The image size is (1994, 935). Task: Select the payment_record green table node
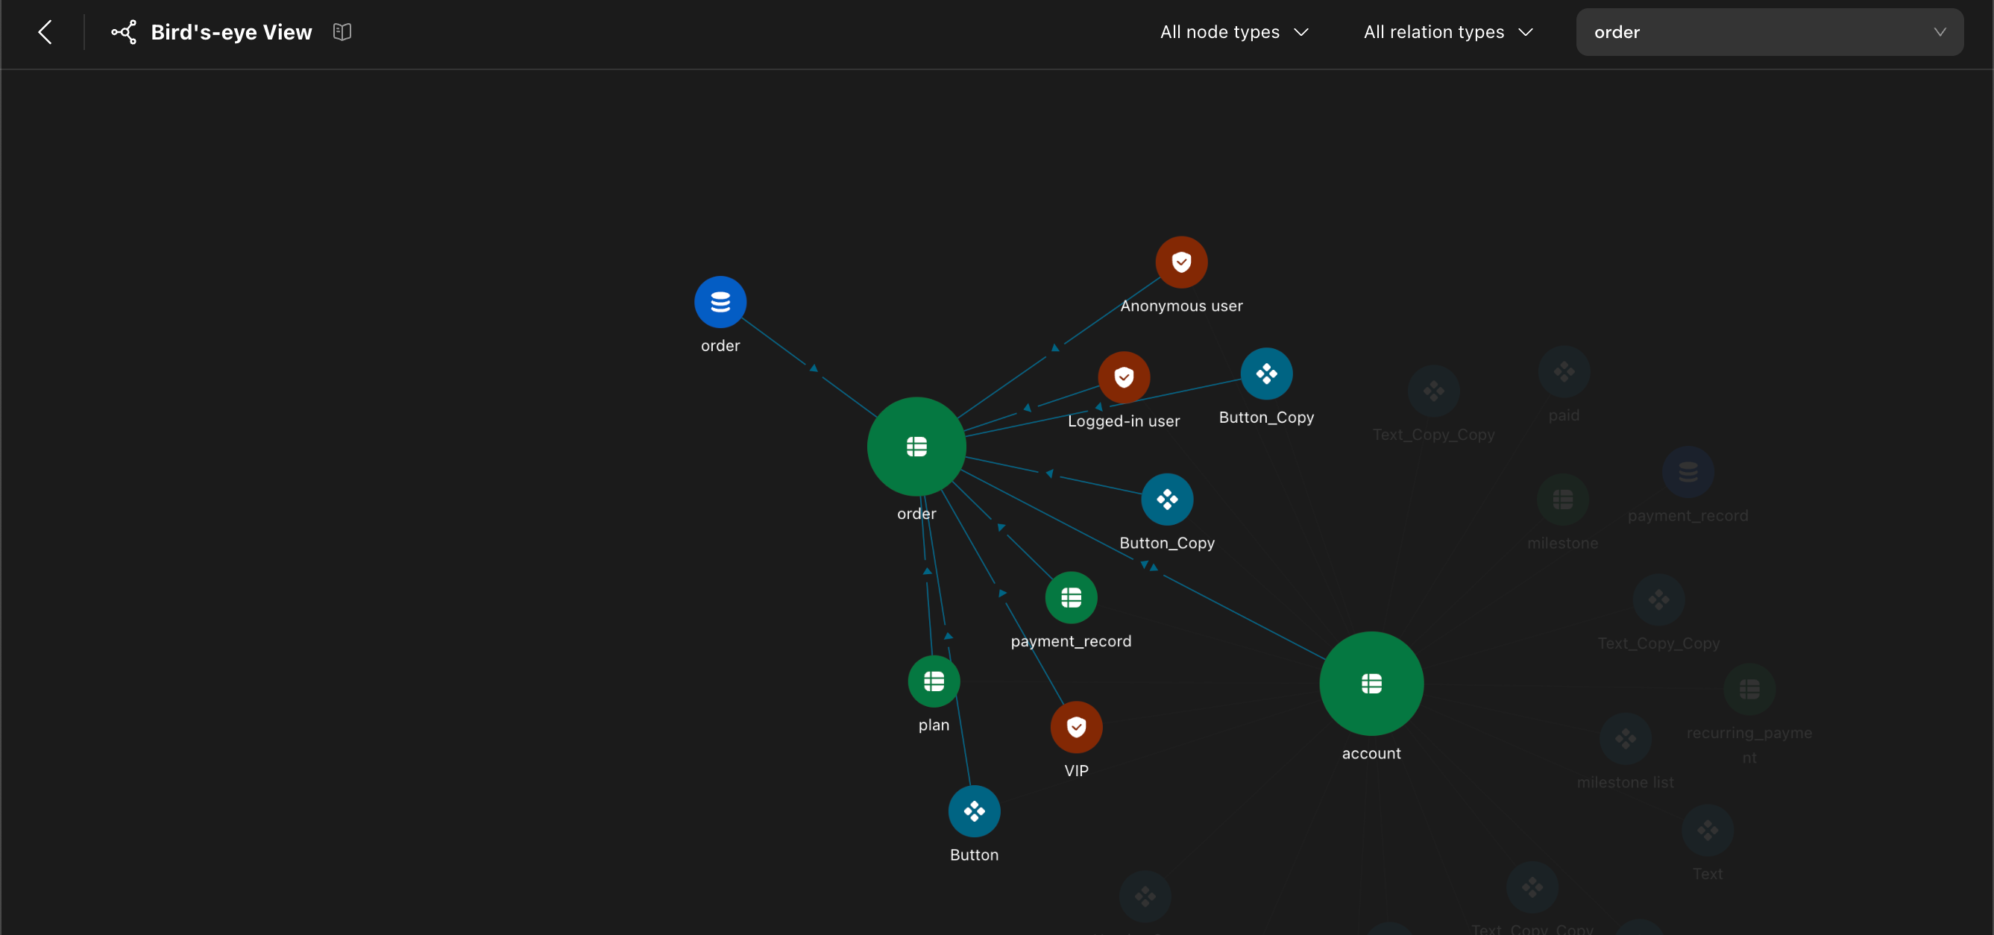[x=1071, y=597]
